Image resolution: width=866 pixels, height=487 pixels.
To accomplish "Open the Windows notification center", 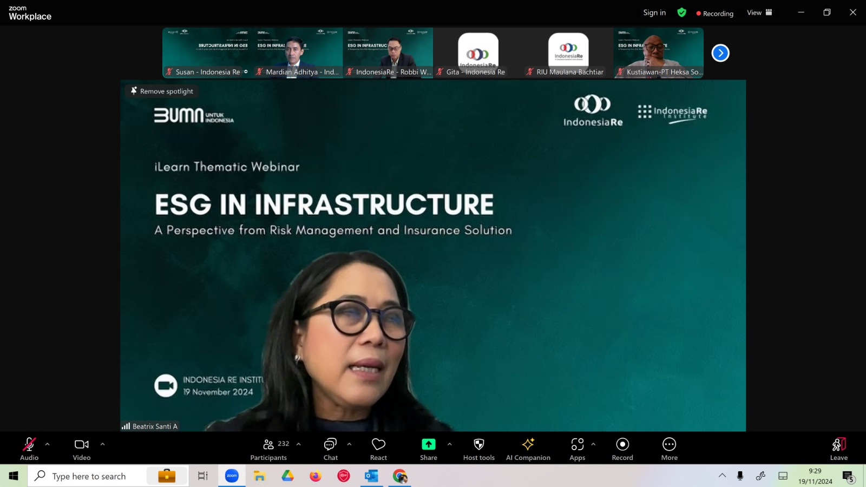I will pos(848,476).
